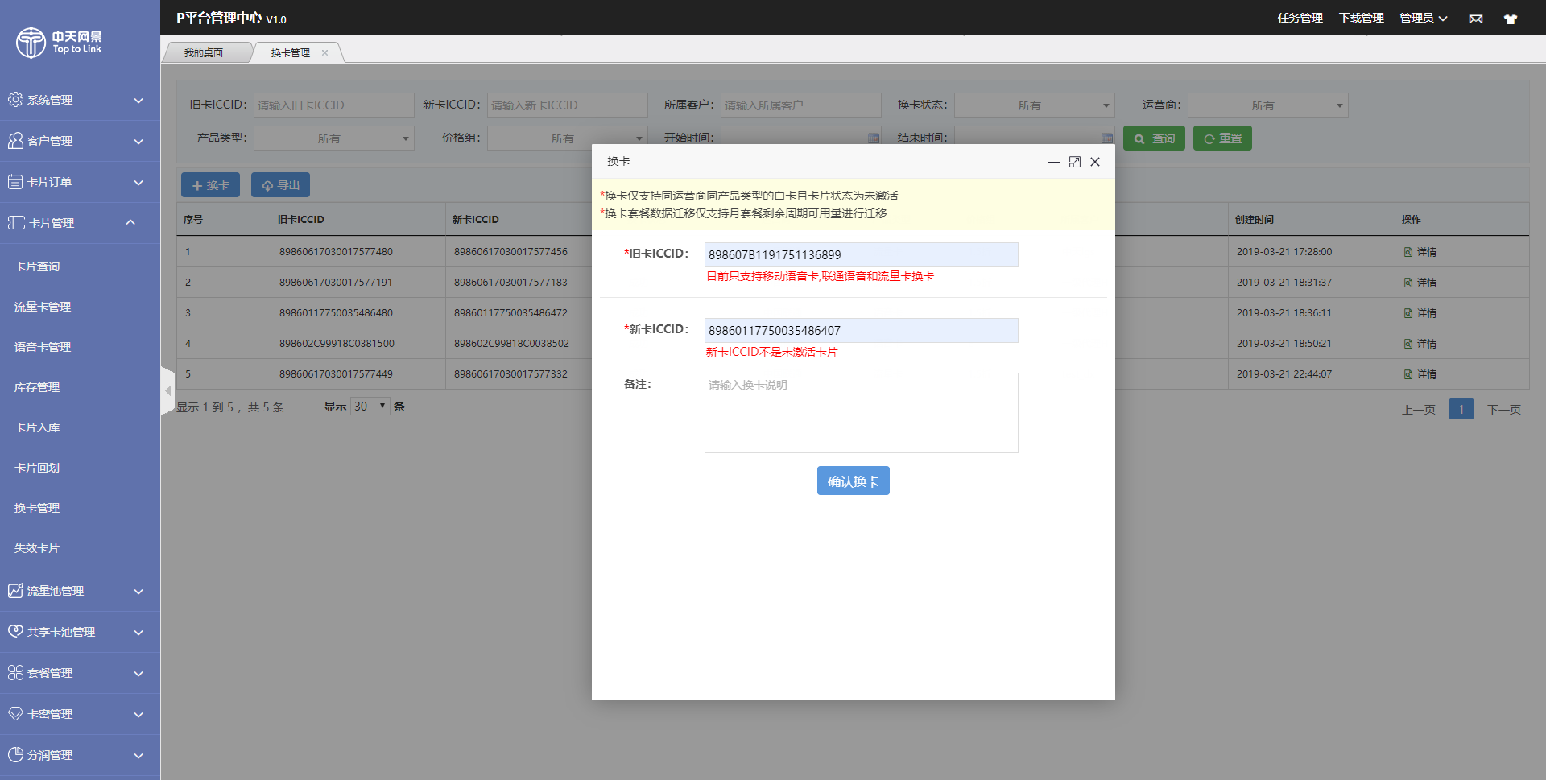
Task: Open 详情 for row 2019-03-21 18:50:21
Action: (1420, 344)
